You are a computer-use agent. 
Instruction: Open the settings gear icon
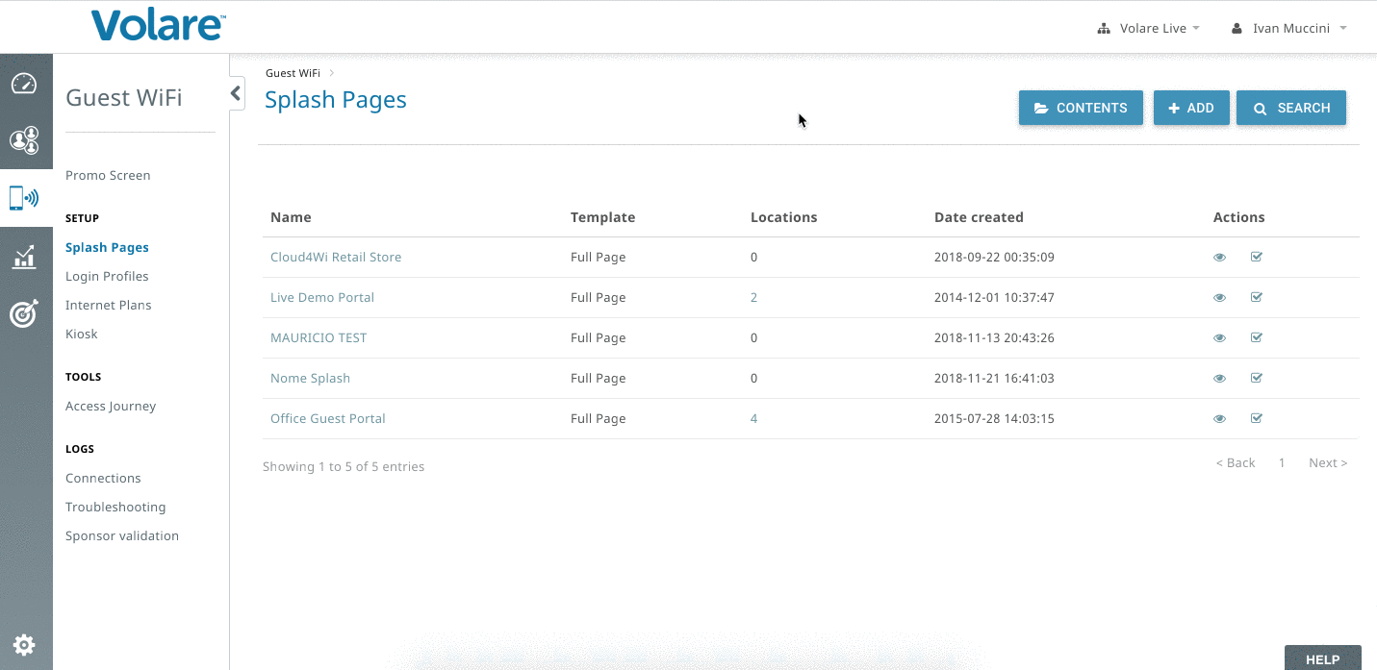pyautogui.click(x=24, y=645)
